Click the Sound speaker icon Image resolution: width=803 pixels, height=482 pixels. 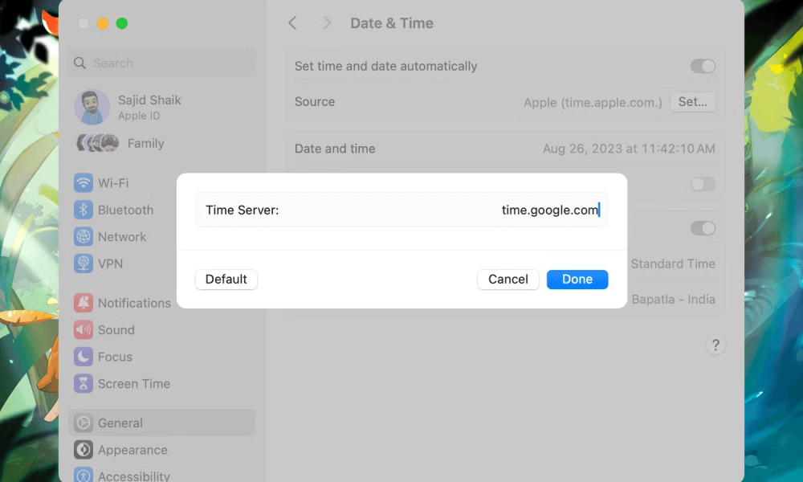click(x=84, y=330)
